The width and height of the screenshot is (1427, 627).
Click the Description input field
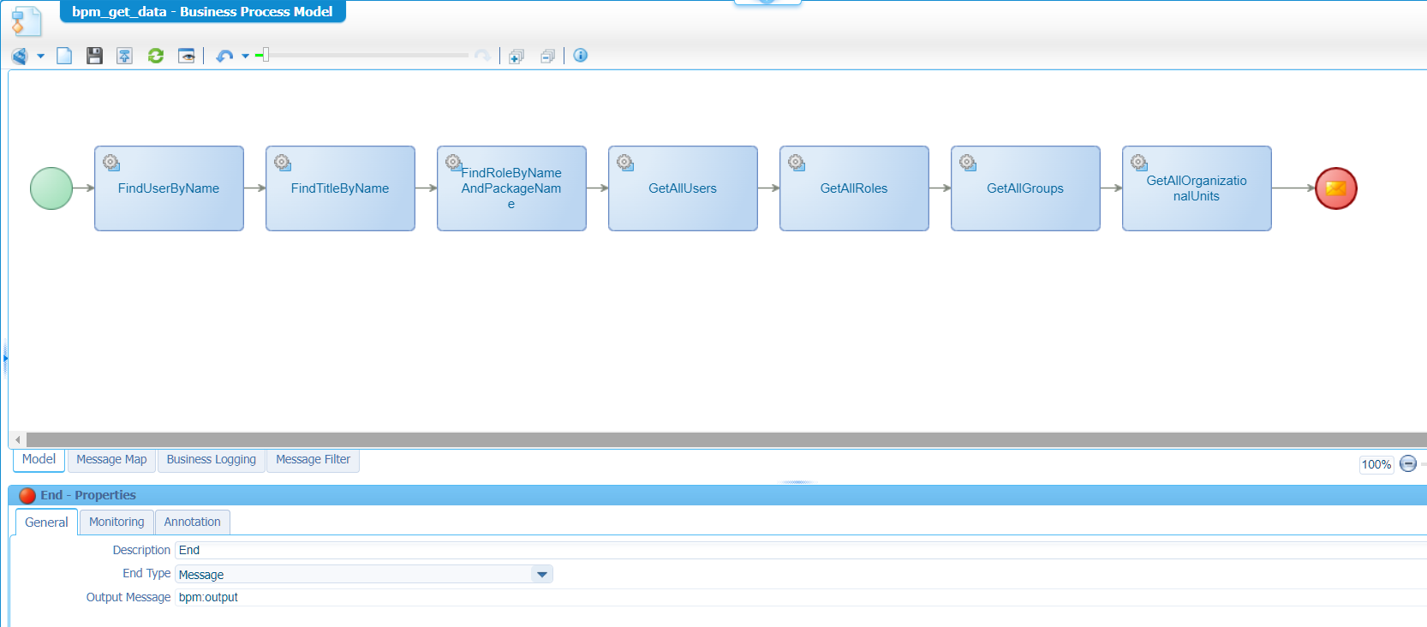tap(801, 550)
